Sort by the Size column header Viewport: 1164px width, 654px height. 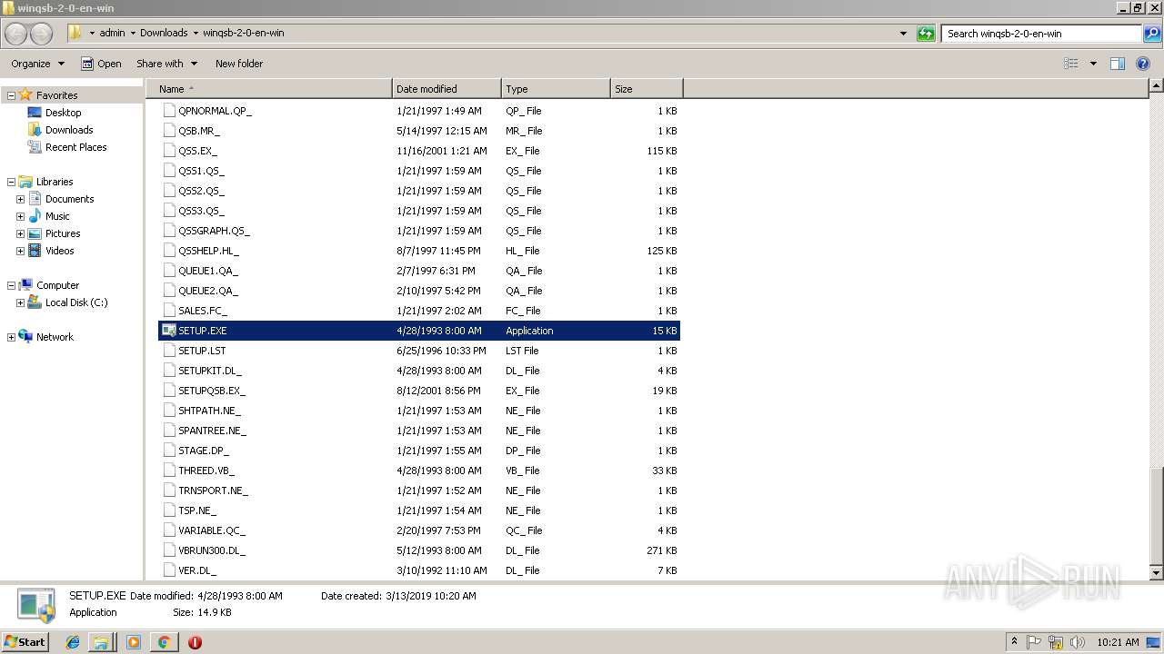pyautogui.click(x=647, y=89)
